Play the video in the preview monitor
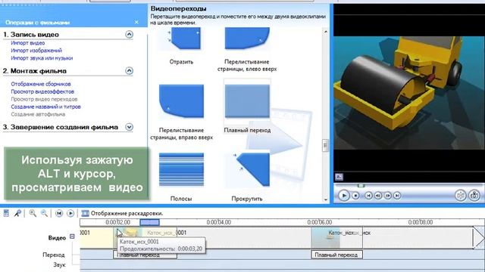 [x=343, y=196]
